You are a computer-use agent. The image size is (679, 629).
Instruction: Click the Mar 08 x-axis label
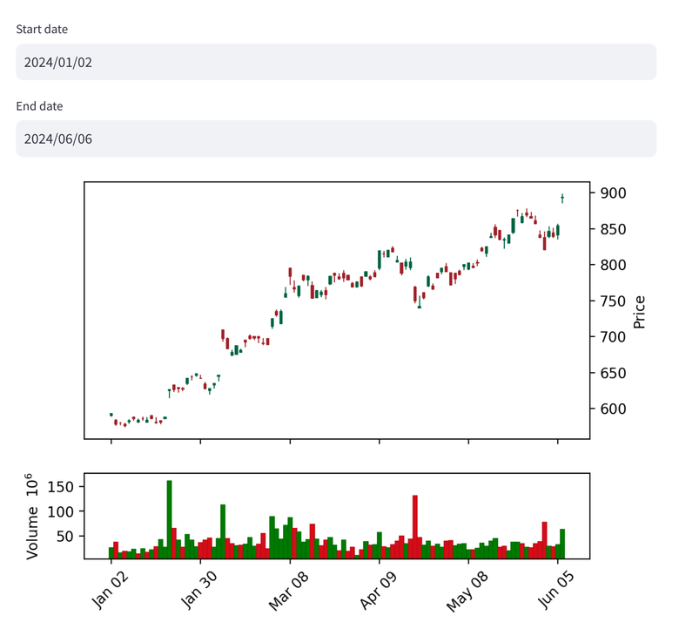pyautogui.click(x=288, y=591)
